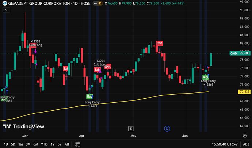Image resolution: width=252 pixels, height=148 pixels.
Task: Click the 'Long Entry +12355' label
Action: click(7, 99)
